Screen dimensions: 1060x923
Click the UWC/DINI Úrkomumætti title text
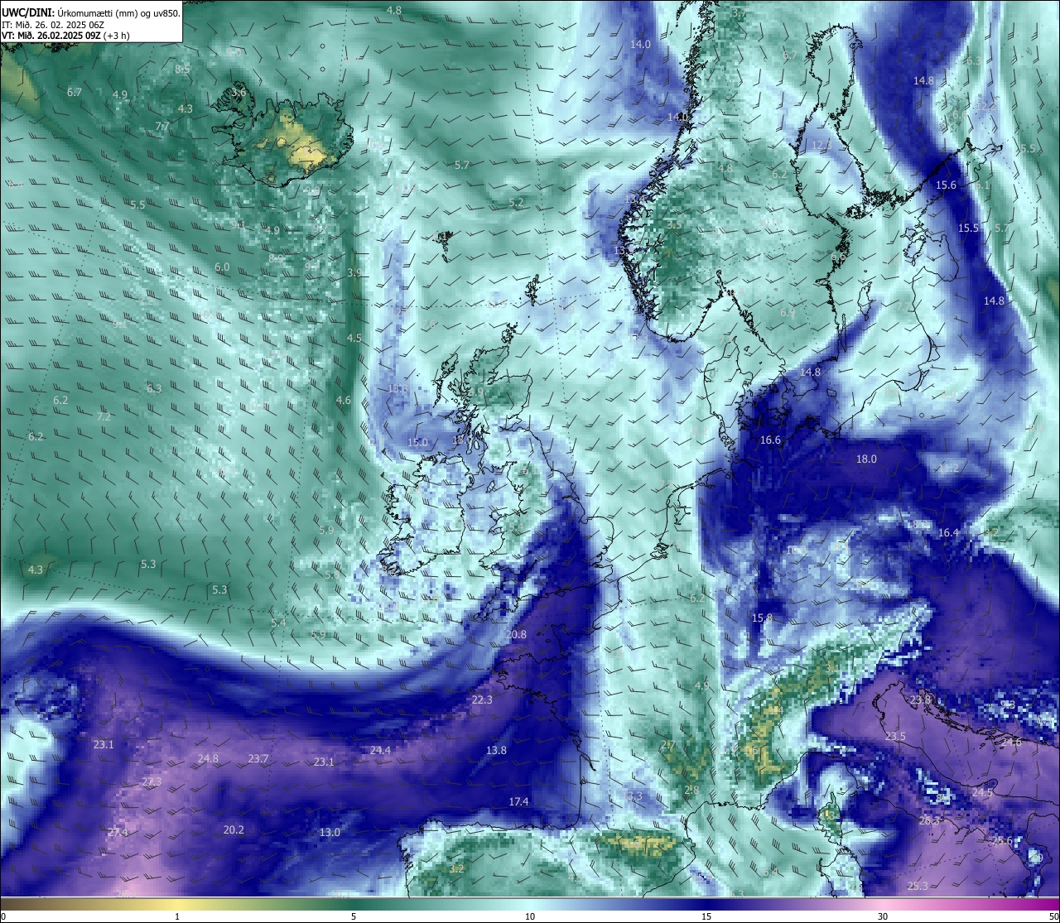click(91, 12)
